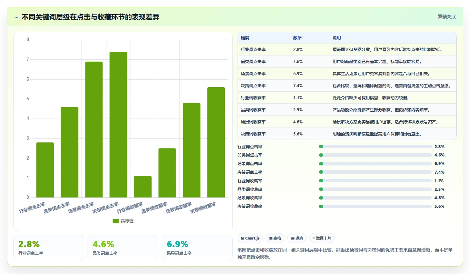Click the 7.4% value in table

(x=298, y=86)
